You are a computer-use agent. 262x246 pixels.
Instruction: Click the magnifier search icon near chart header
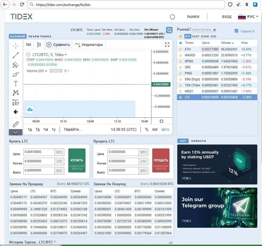[169, 30]
